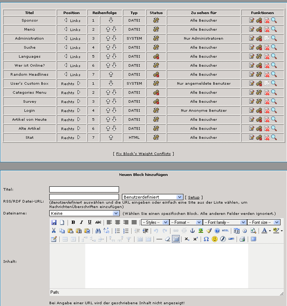
Task: Select the highlight background color icon
Action: coord(276,231)
